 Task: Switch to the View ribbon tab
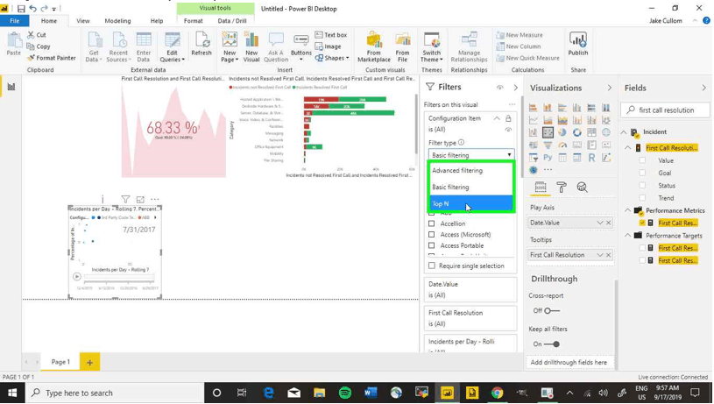click(x=83, y=21)
